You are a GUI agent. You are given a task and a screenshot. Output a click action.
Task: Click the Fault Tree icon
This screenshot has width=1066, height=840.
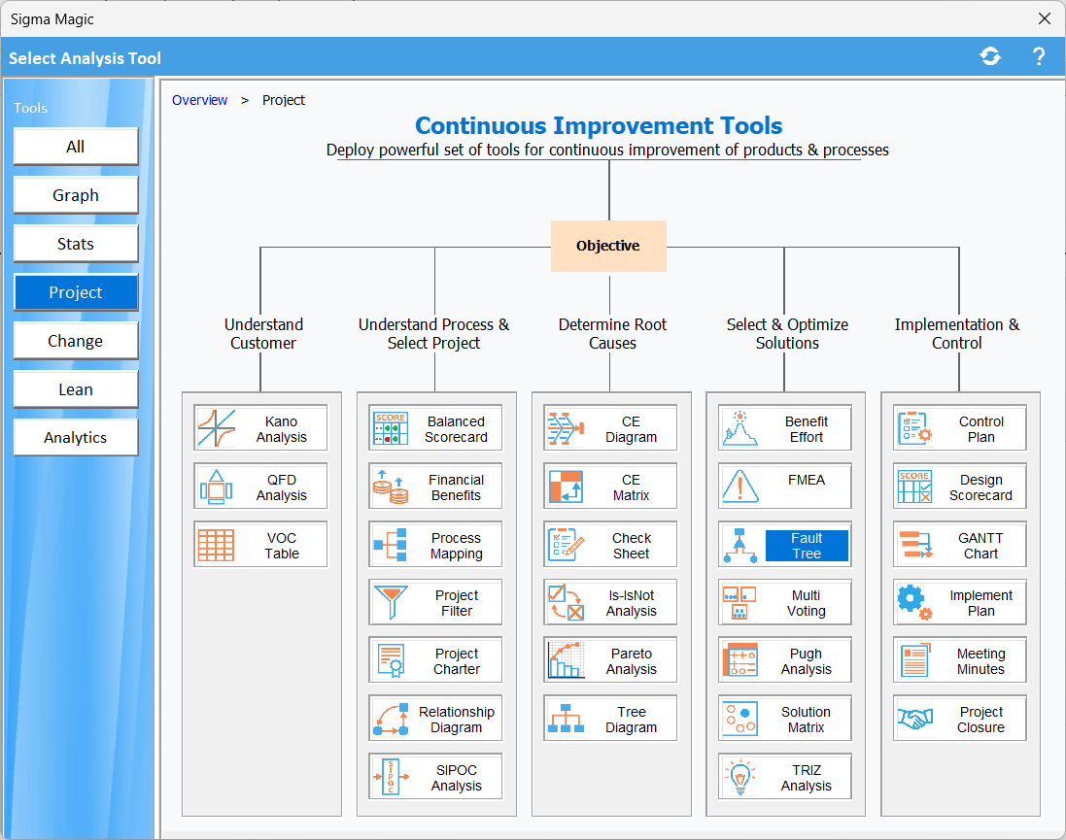click(739, 545)
